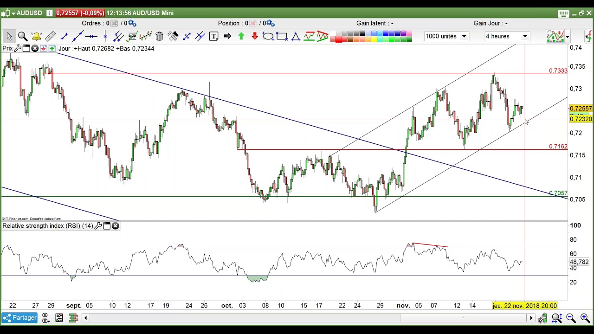Insert a green up arrow marker

pyautogui.click(x=241, y=36)
